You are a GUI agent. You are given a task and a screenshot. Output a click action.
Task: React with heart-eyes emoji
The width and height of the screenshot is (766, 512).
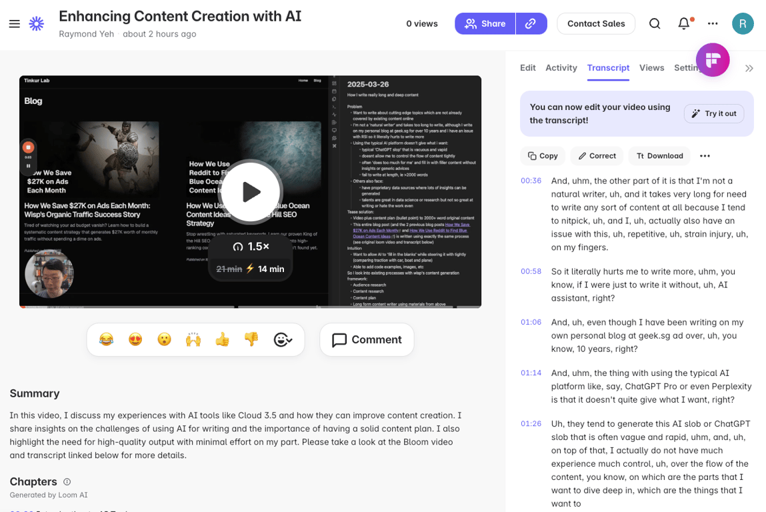pyautogui.click(x=135, y=339)
